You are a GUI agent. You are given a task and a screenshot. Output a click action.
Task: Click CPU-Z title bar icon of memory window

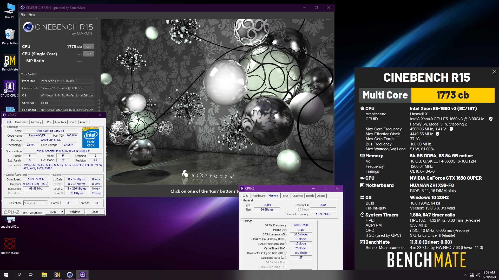(242, 188)
